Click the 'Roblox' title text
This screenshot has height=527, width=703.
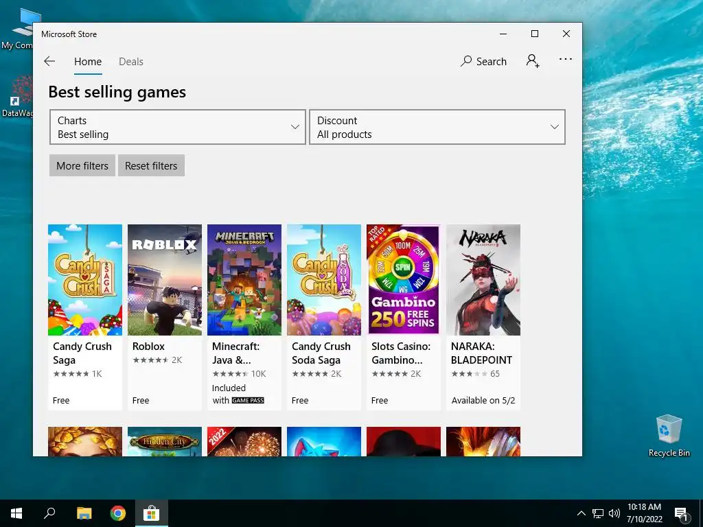pos(148,347)
